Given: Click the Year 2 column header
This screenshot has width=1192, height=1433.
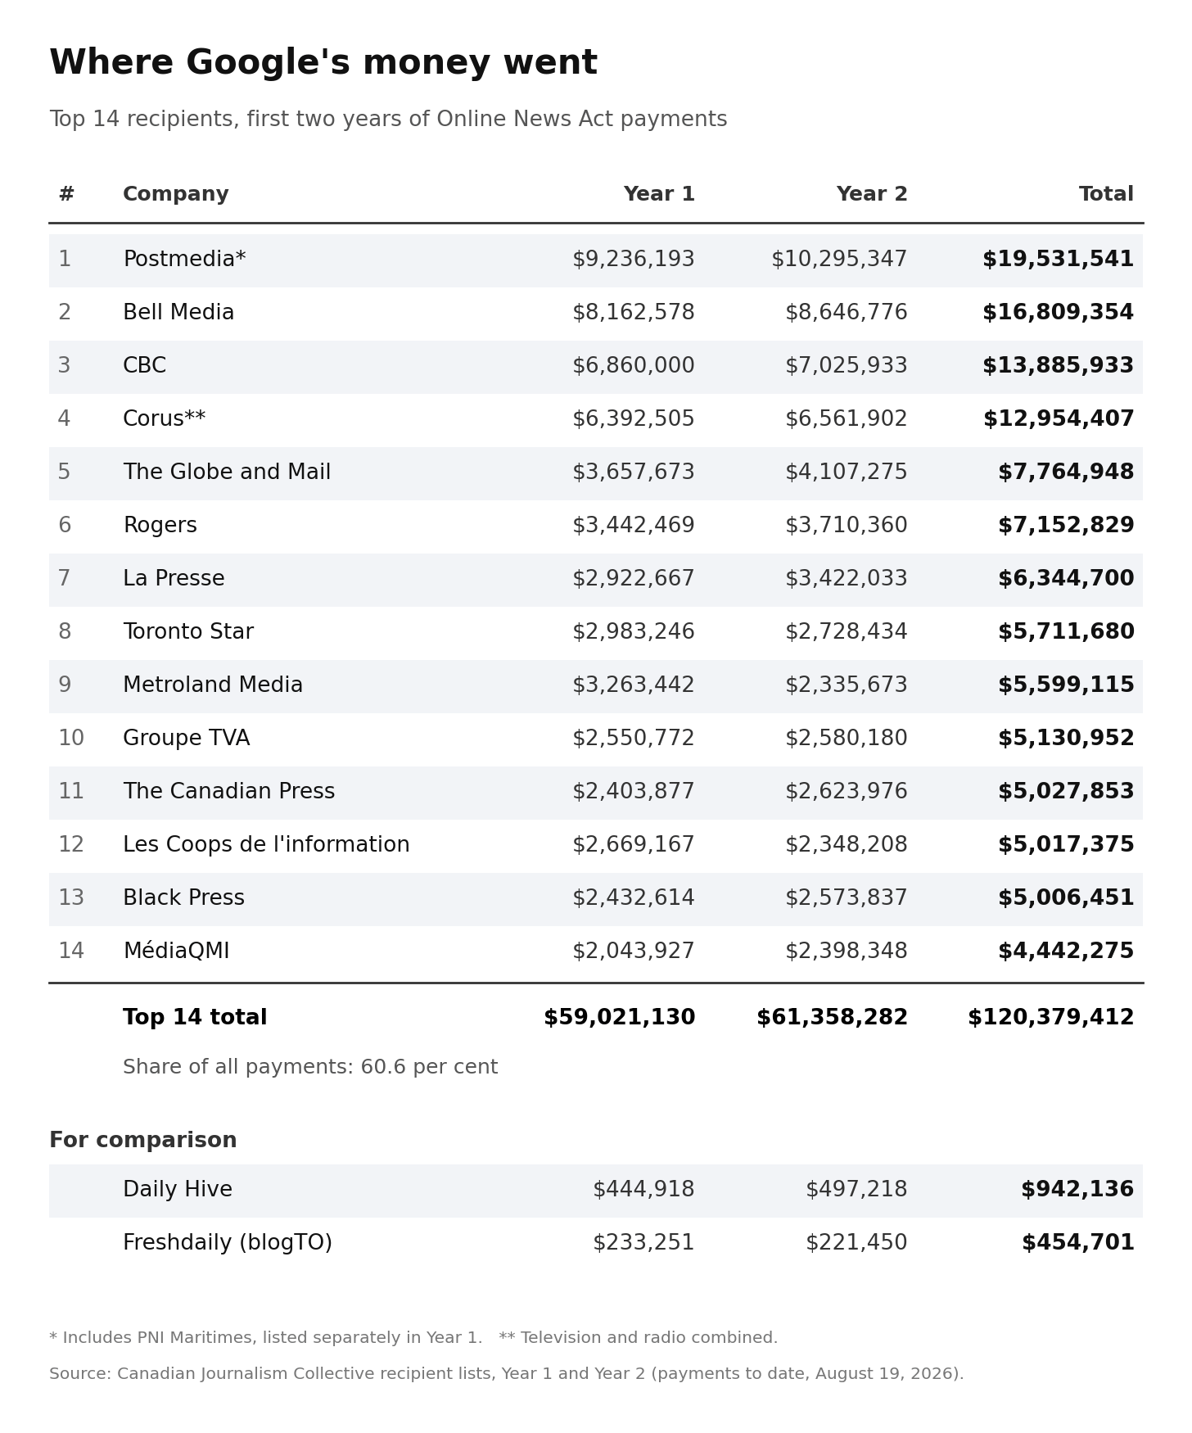Looking at the screenshot, I should point(872,195).
